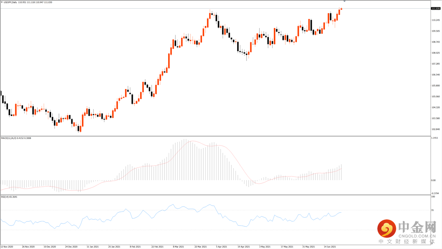This screenshot has height=249, width=442.
Task: Click the current price label 111.030
Action: pos(435,9)
